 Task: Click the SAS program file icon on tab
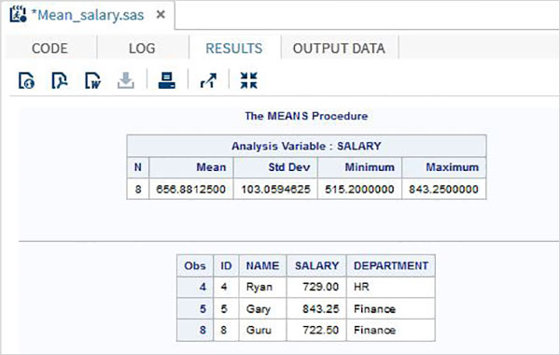(18, 14)
